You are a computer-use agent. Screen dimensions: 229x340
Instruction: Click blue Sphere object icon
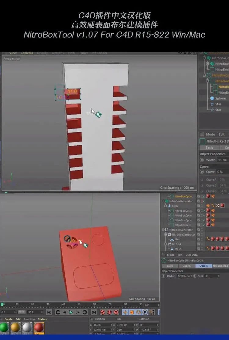[212, 98]
